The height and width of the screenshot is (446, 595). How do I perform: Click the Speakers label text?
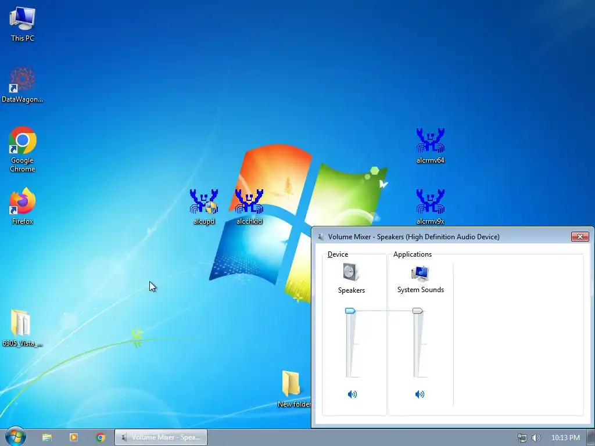point(352,290)
